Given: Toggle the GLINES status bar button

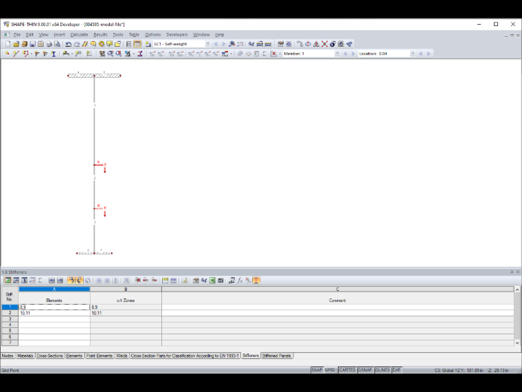Looking at the screenshot, I should [x=382, y=370].
